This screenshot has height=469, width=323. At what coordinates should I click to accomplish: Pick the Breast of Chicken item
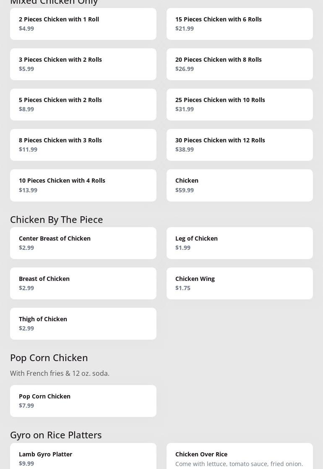[83, 283]
